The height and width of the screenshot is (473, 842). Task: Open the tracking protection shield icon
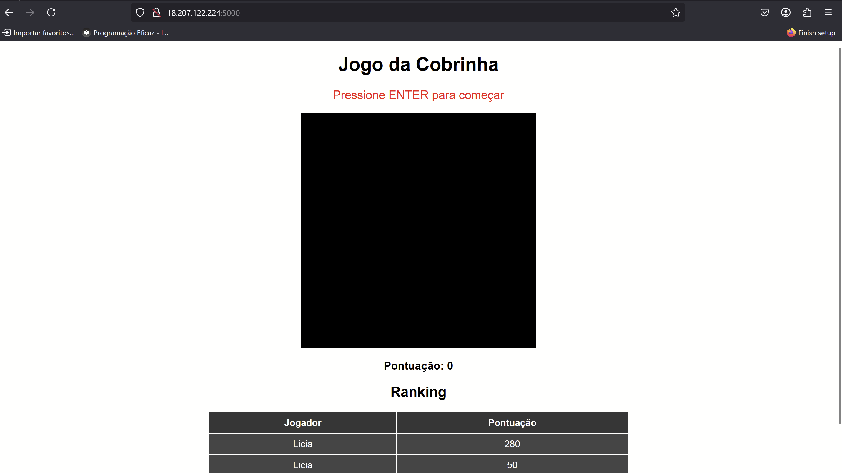[x=140, y=13]
